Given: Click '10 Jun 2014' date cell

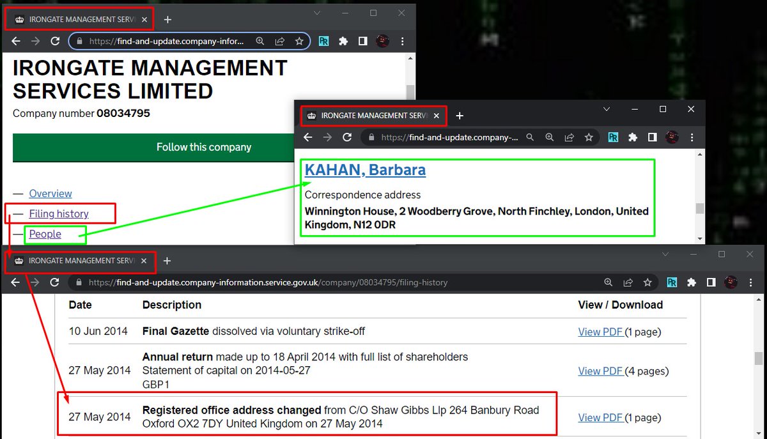Looking at the screenshot, I should click(x=99, y=332).
